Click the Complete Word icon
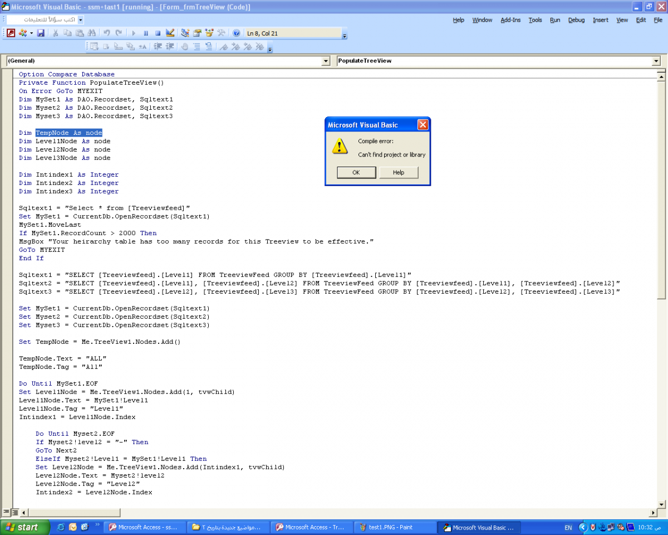 (143, 47)
